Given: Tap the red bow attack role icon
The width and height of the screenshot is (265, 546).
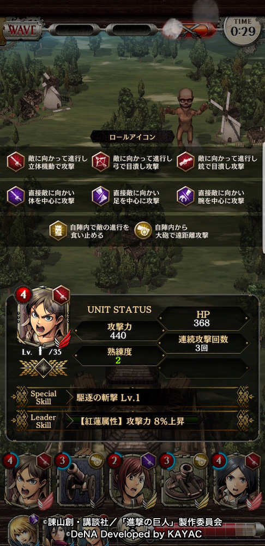Looking at the screenshot, I should [x=100, y=162].
